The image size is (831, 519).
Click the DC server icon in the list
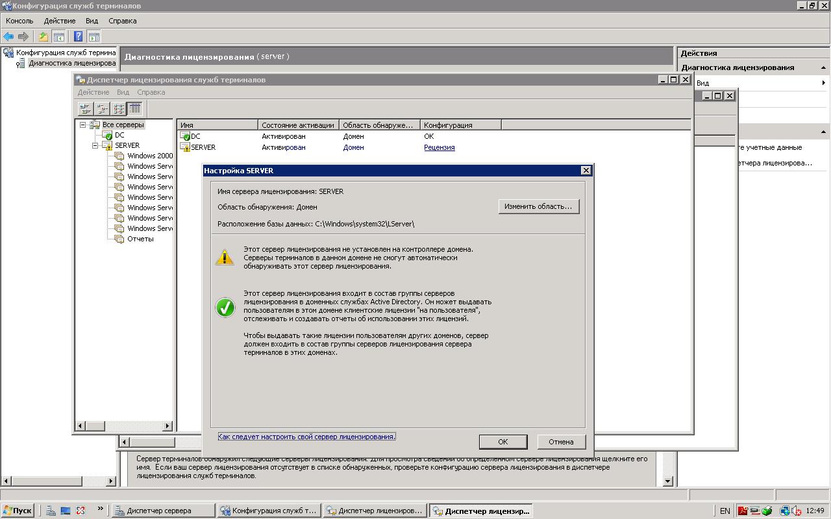click(x=185, y=136)
